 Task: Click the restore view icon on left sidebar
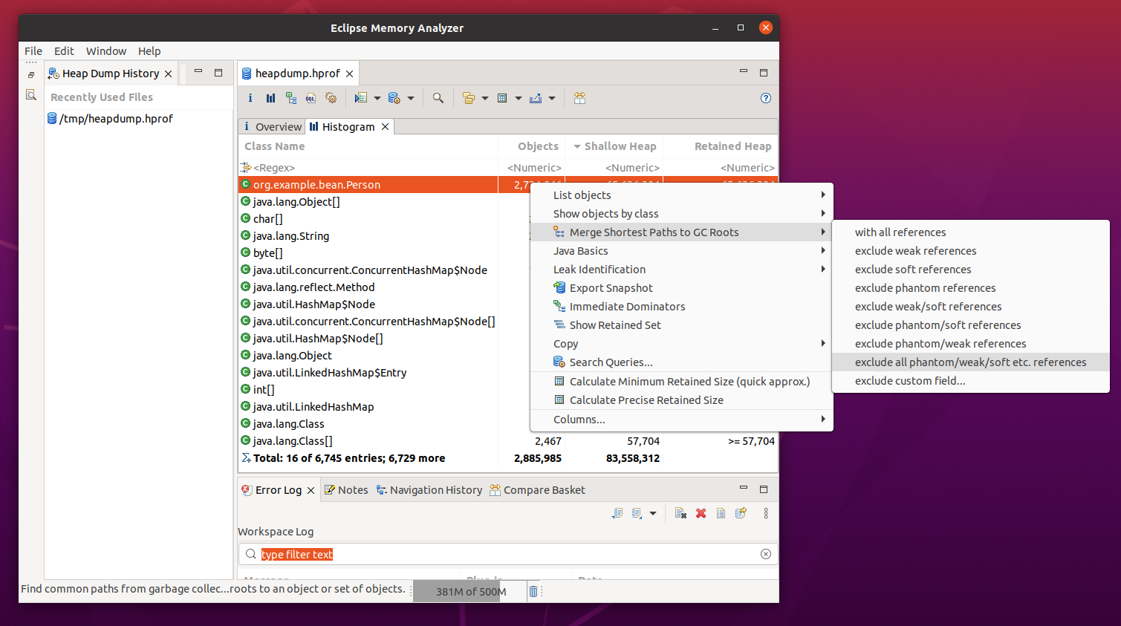pyautogui.click(x=30, y=75)
